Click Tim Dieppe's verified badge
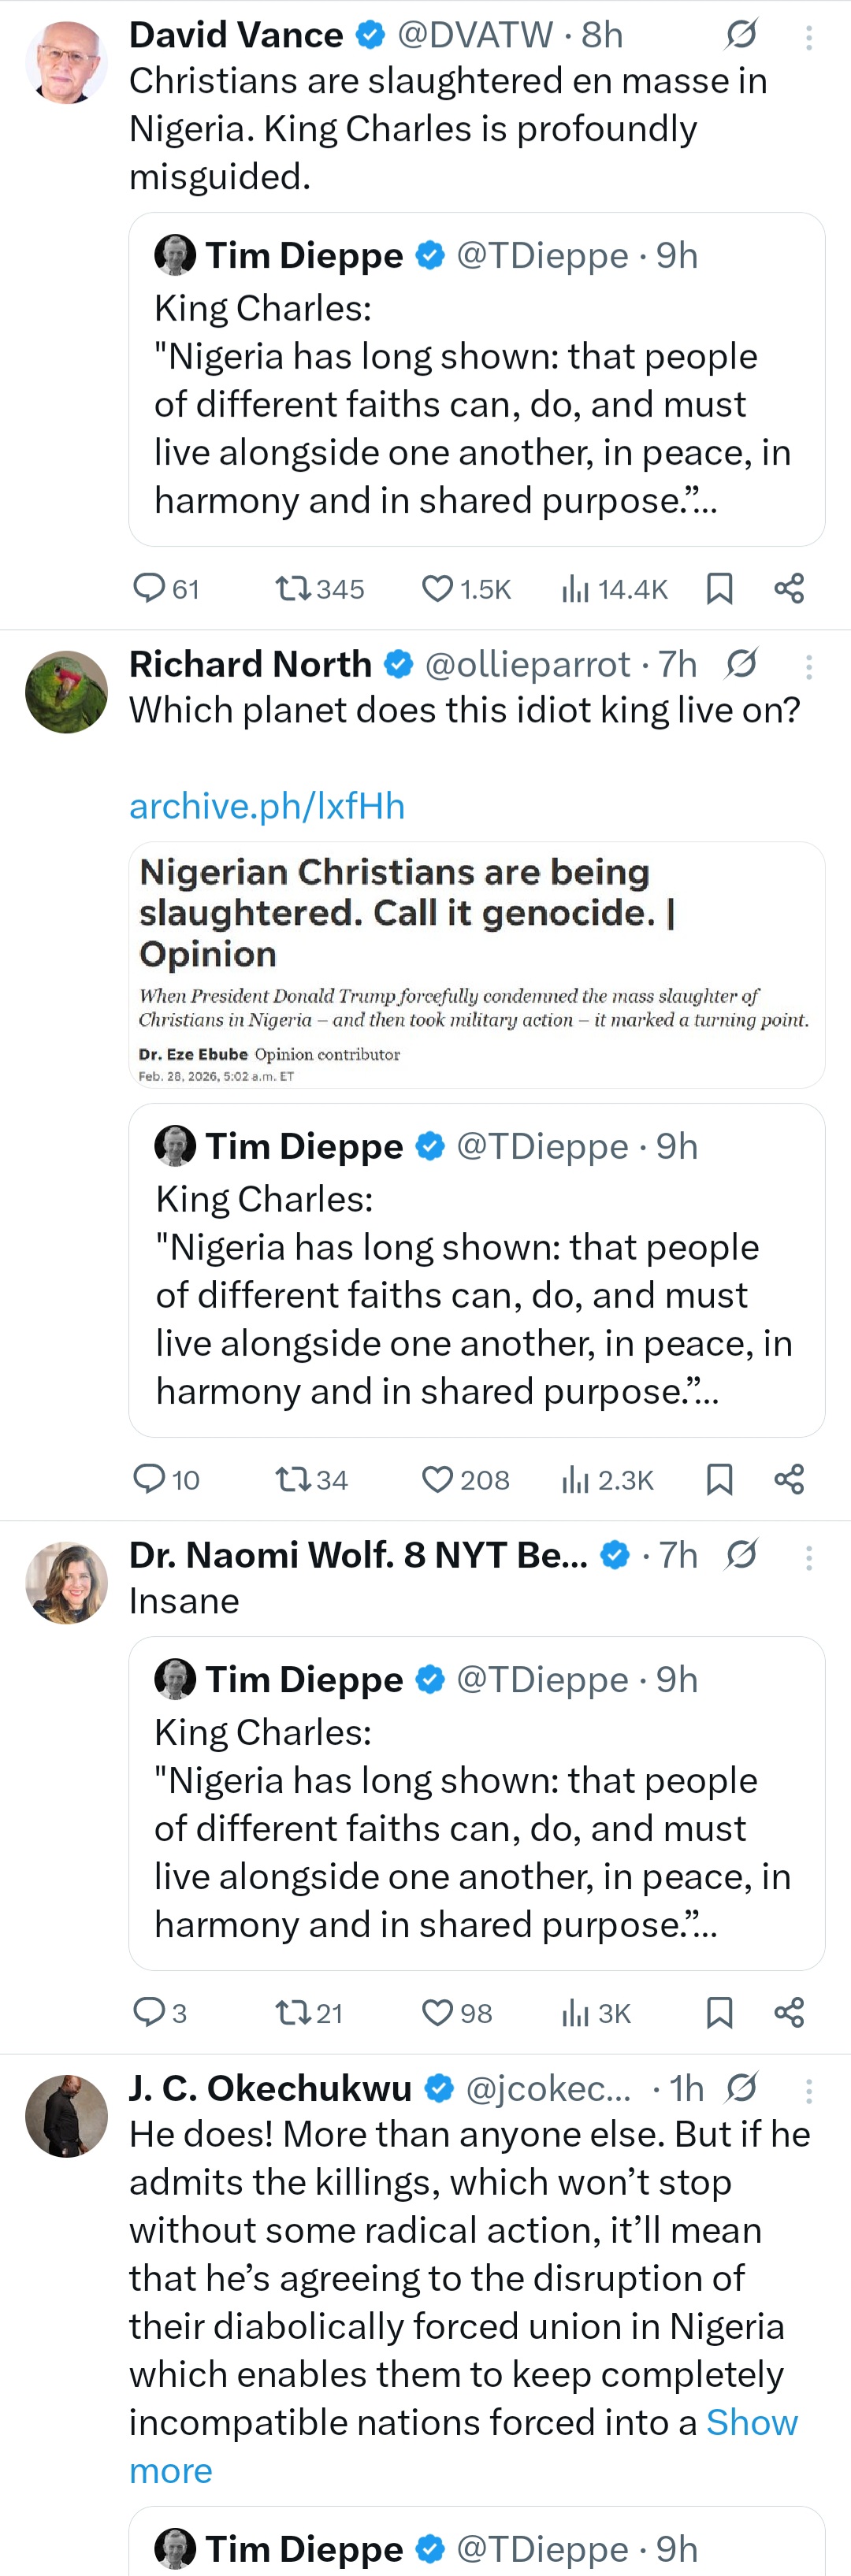851x2576 pixels. (x=430, y=255)
